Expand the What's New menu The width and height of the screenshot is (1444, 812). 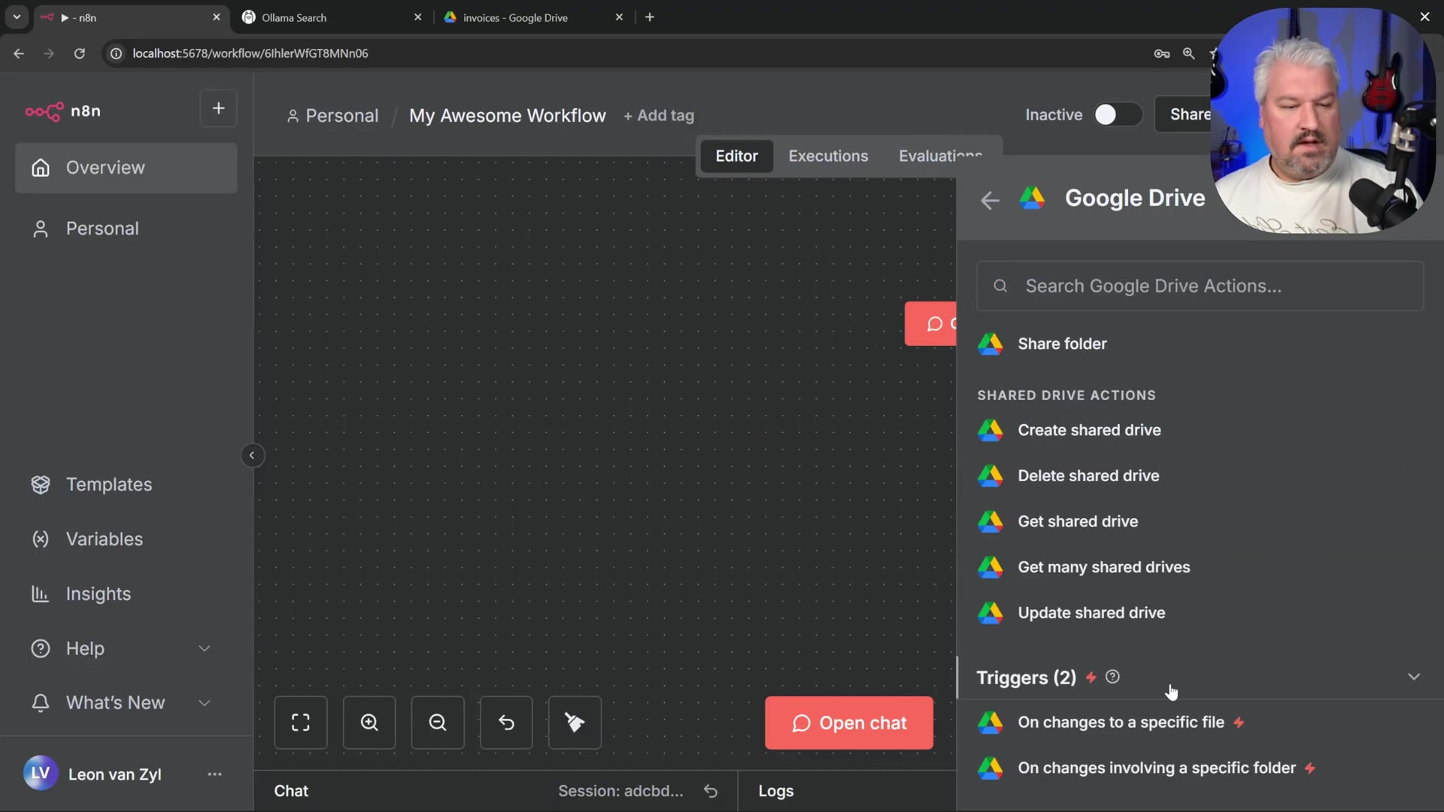pos(204,703)
